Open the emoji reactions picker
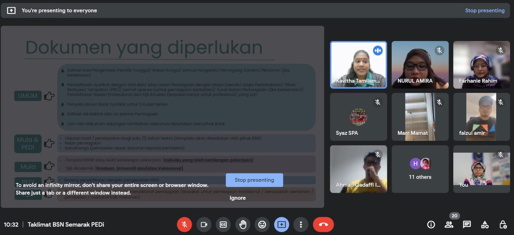Viewport: 514px width, 235px height. (262, 224)
